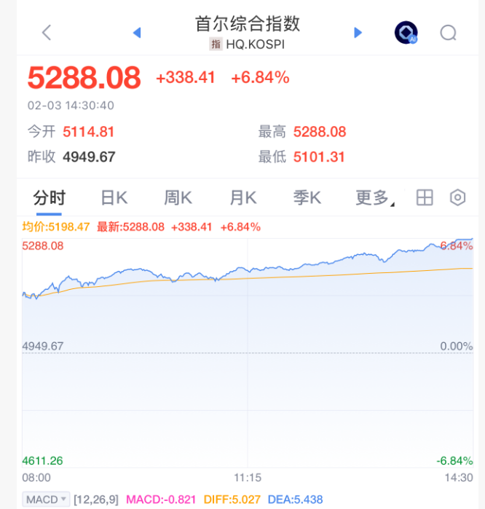485x509 pixels.
Task: Switch to the previous index with left triangle
Action: (136, 32)
